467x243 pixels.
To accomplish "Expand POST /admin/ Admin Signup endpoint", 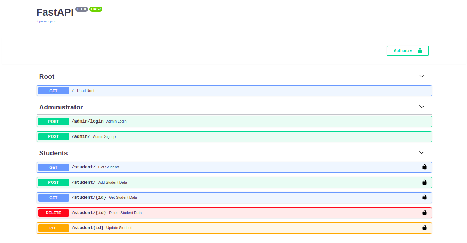I will [234, 136].
